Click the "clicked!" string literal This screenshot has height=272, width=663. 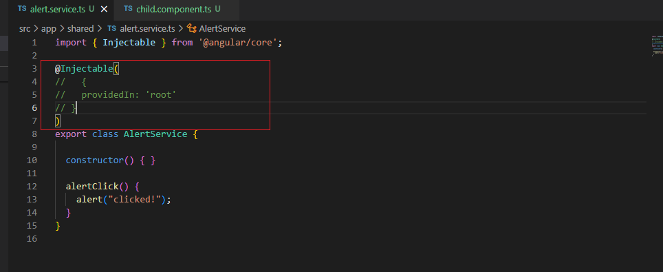(x=135, y=200)
